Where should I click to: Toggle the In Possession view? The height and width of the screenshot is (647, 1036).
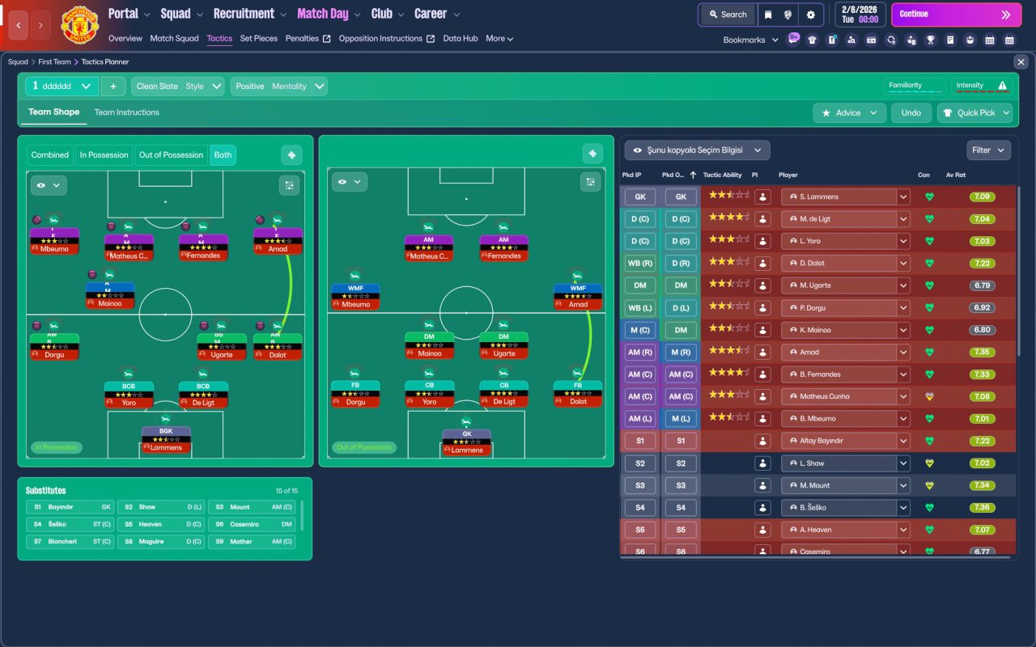point(104,155)
